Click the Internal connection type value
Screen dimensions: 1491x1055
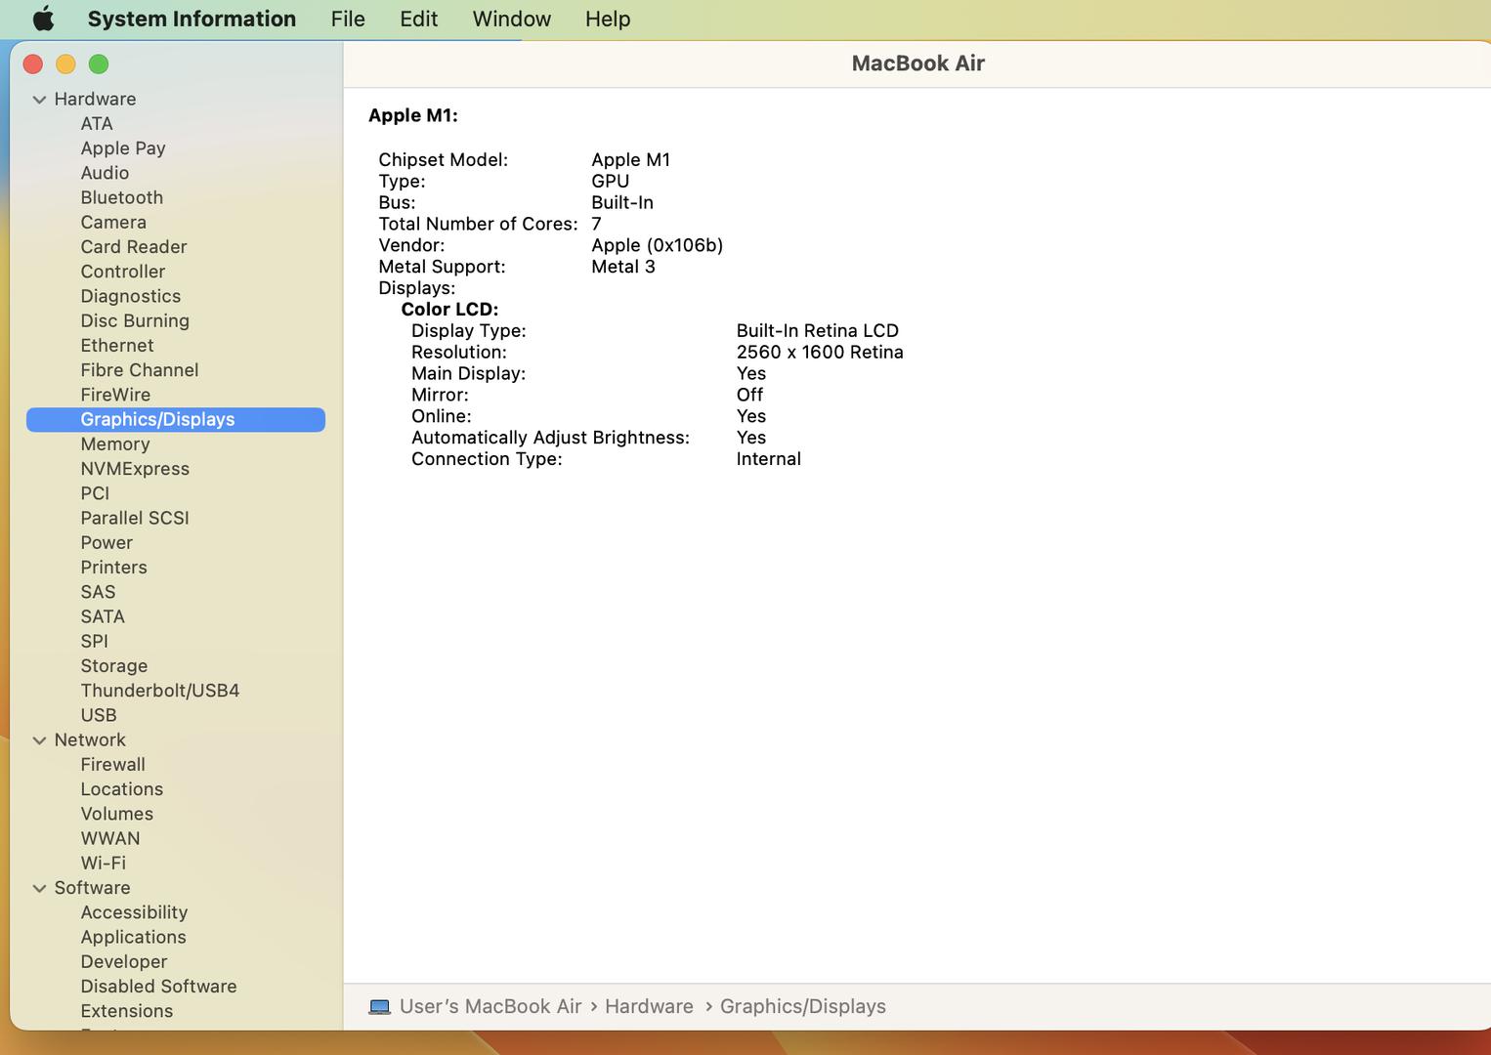tap(768, 459)
